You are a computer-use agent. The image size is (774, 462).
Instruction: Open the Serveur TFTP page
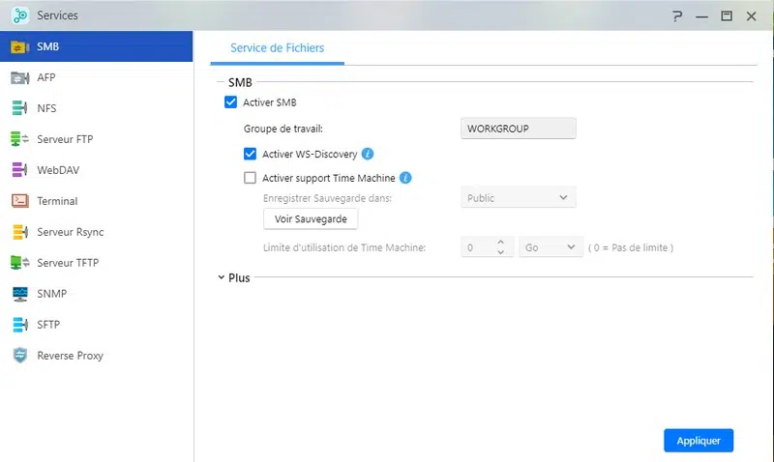[96, 263]
